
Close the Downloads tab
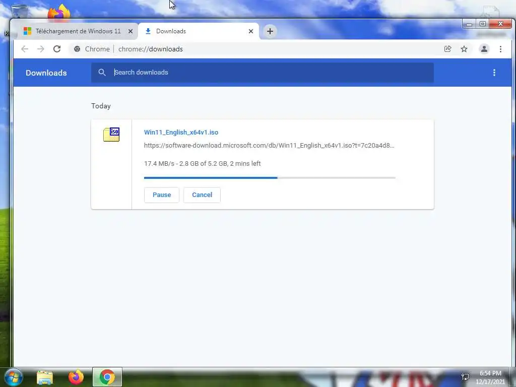251,31
